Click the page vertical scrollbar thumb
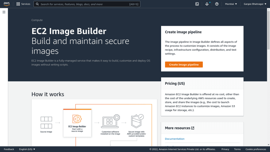Image resolution: width=270 pixels, height=152 pixels. [268, 30]
